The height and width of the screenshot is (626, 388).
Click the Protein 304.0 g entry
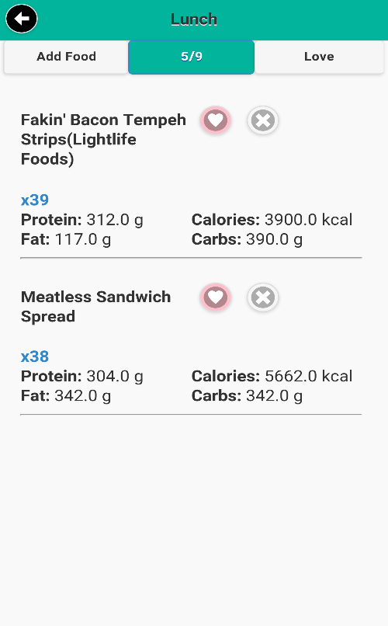click(x=82, y=376)
